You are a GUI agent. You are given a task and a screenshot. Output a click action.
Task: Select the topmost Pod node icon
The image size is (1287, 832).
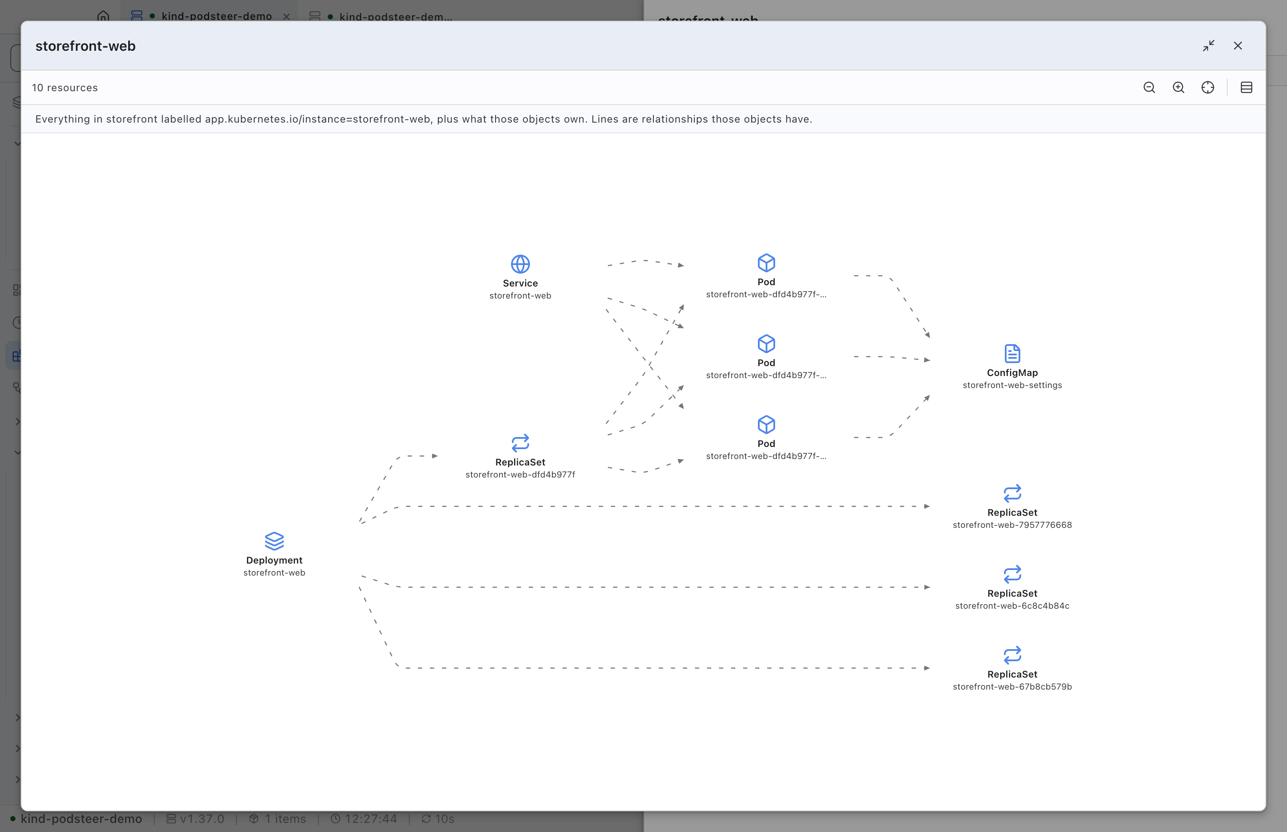coord(766,263)
